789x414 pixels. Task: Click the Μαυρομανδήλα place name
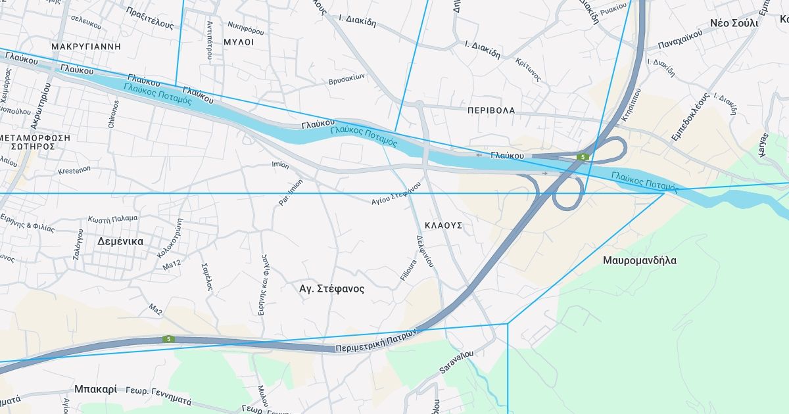click(640, 260)
